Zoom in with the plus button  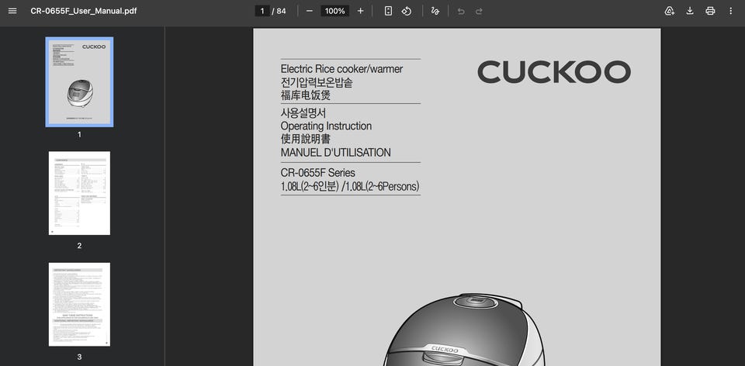(x=360, y=11)
